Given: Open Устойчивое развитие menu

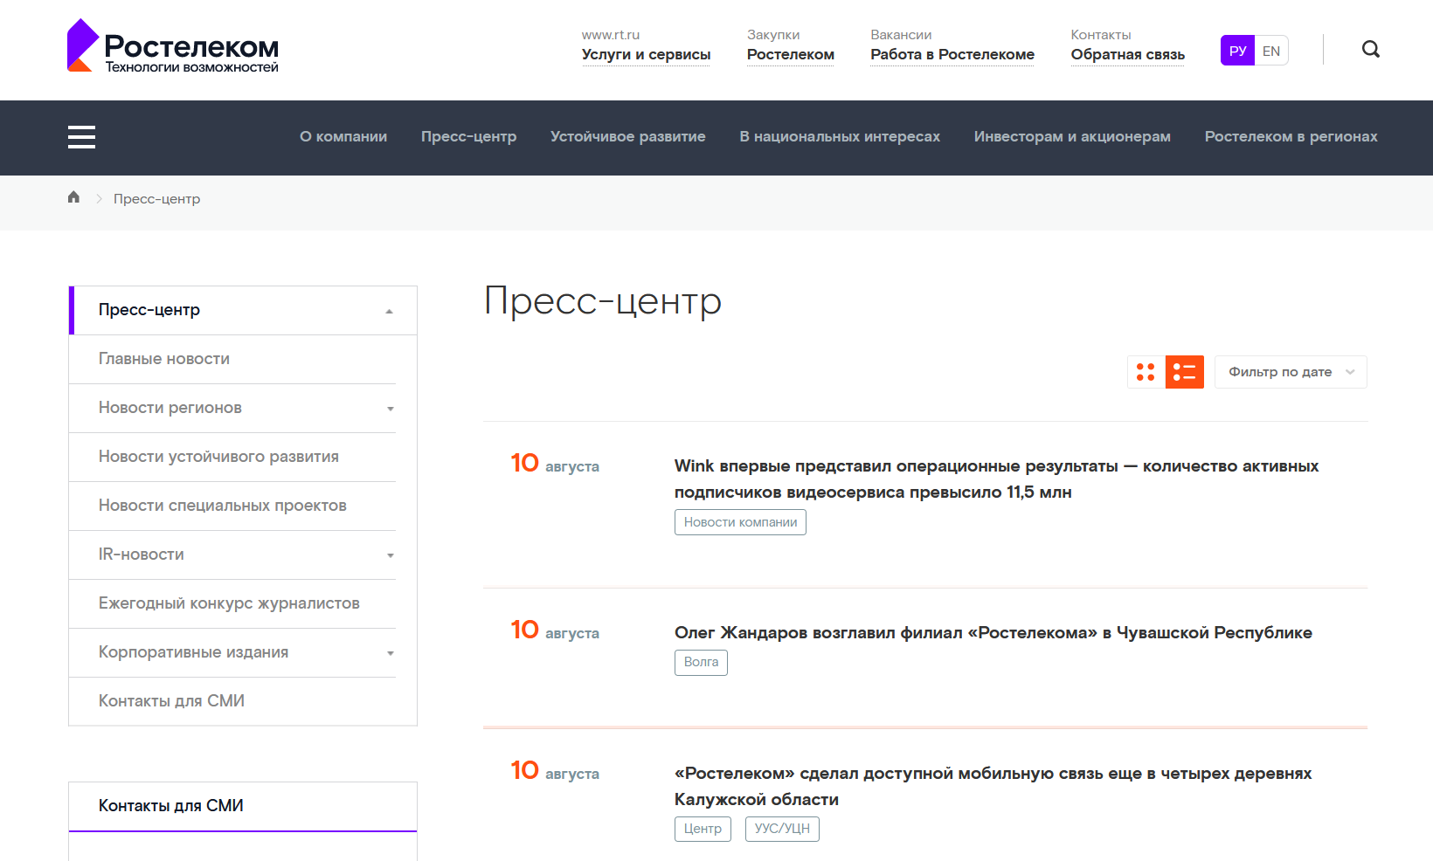Looking at the screenshot, I should pyautogui.click(x=628, y=137).
